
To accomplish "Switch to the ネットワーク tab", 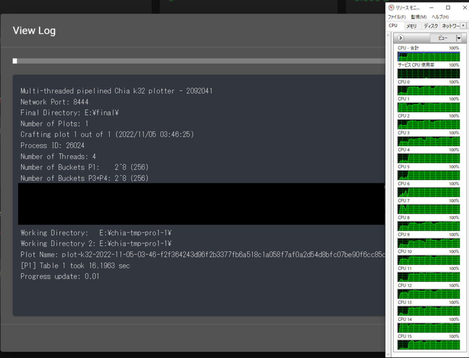I will (x=451, y=26).
